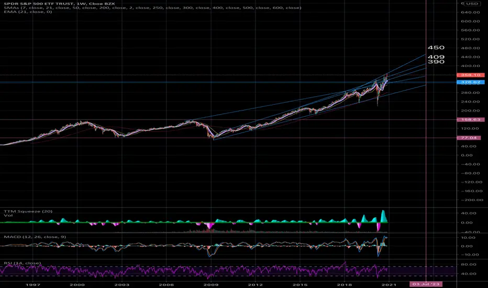
Task: Click the 400.00 price axis value
Action: [470, 65]
